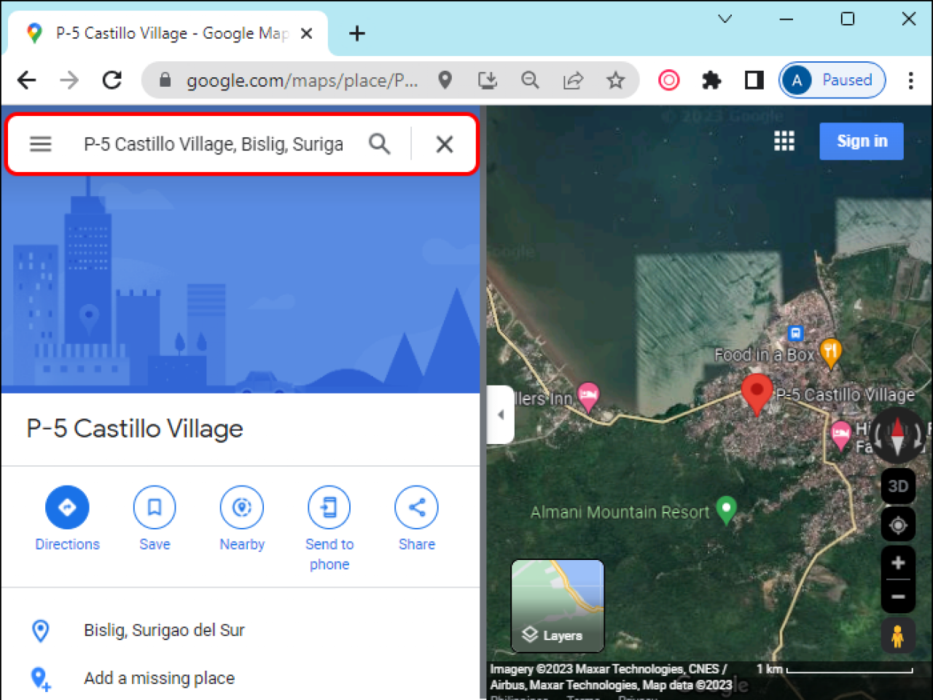The width and height of the screenshot is (933, 700).
Task: Select Add a missing place
Action: (159, 678)
